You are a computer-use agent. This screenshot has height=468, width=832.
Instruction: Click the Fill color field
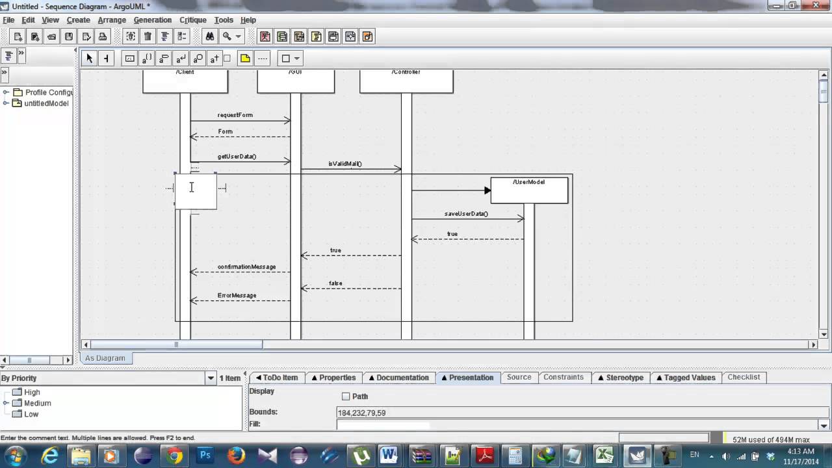tap(577, 425)
